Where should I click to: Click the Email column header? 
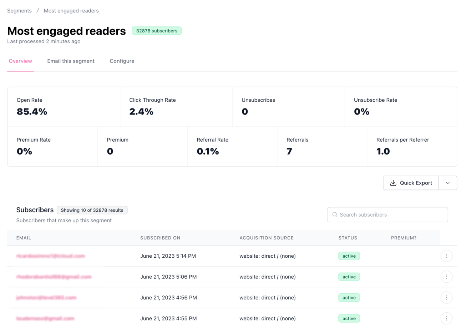coord(24,238)
